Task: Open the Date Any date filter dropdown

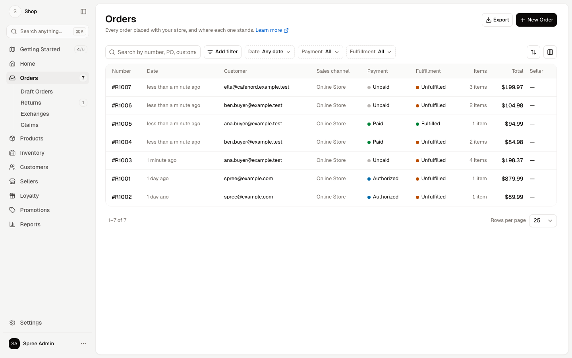Action: coord(270,52)
